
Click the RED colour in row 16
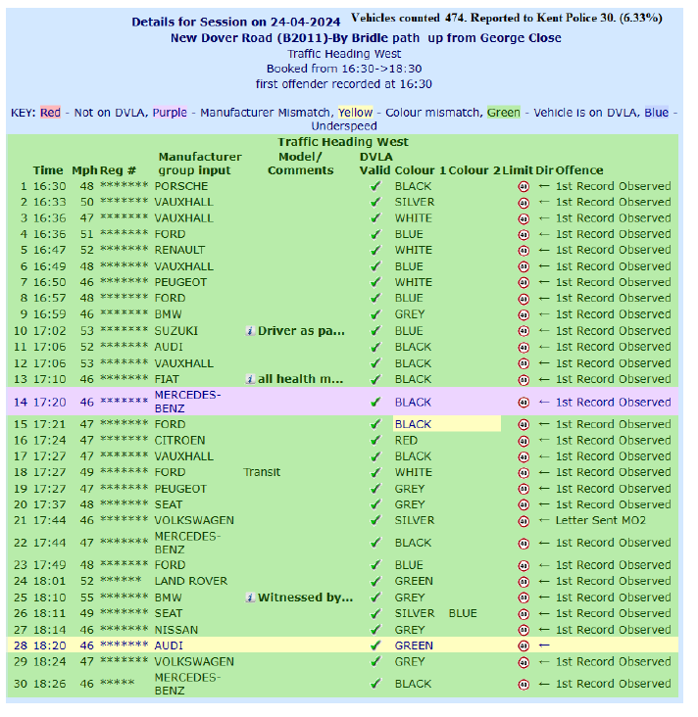tap(407, 440)
